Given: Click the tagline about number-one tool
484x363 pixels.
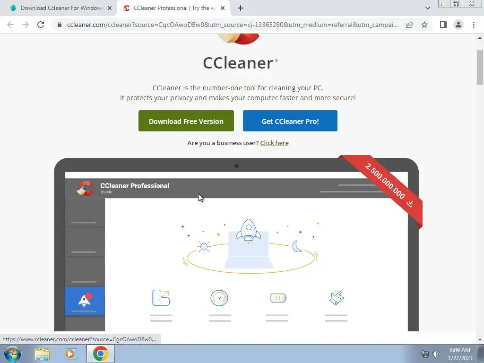Looking at the screenshot, I should [238, 88].
